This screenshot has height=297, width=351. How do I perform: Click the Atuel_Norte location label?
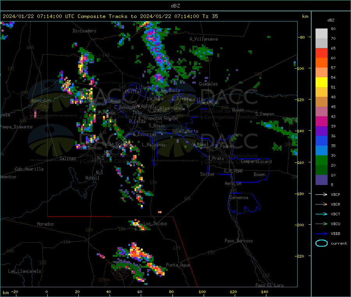[185, 131]
